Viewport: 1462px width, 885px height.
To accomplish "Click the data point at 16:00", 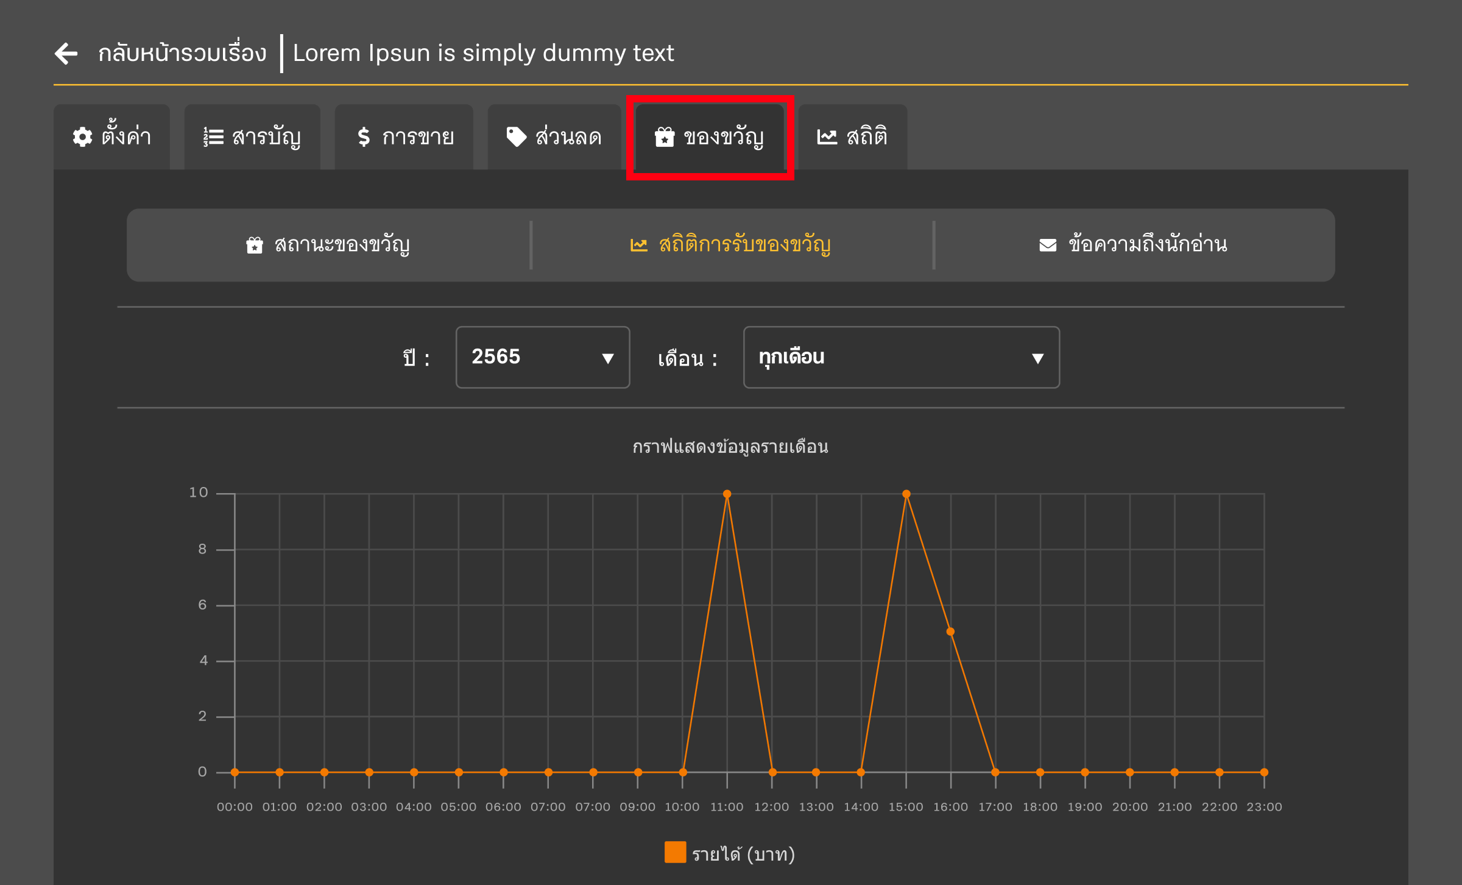I will (950, 631).
